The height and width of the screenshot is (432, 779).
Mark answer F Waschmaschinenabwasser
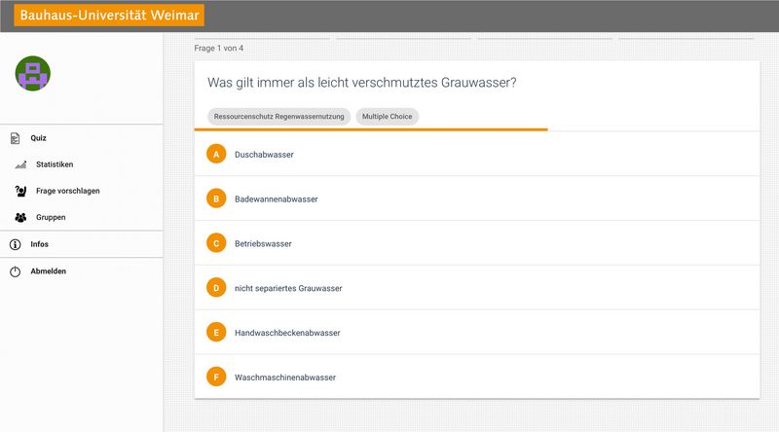(477, 377)
